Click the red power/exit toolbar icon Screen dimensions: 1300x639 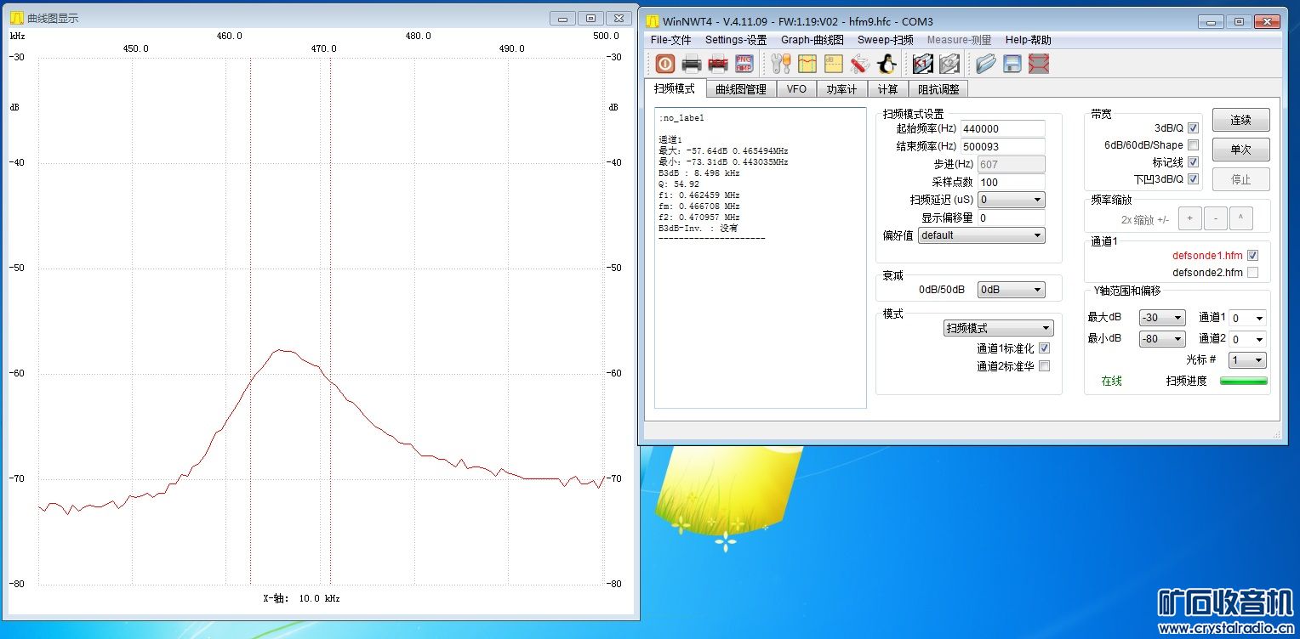(664, 64)
